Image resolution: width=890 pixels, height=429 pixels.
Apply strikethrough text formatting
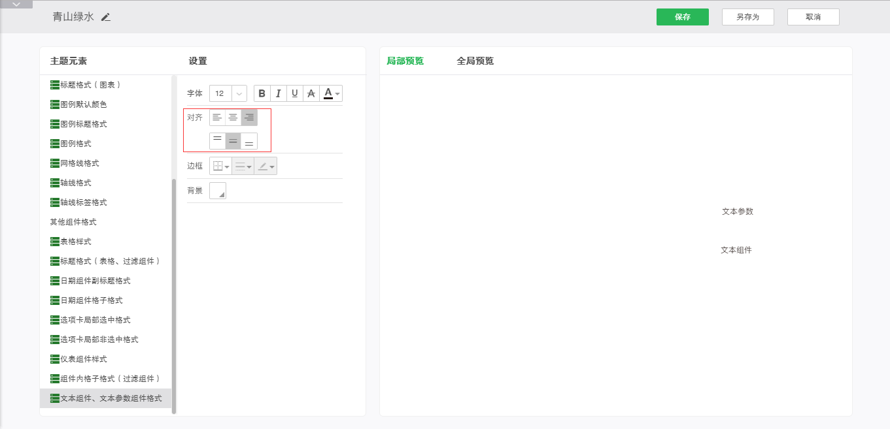[x=311, y=93]
